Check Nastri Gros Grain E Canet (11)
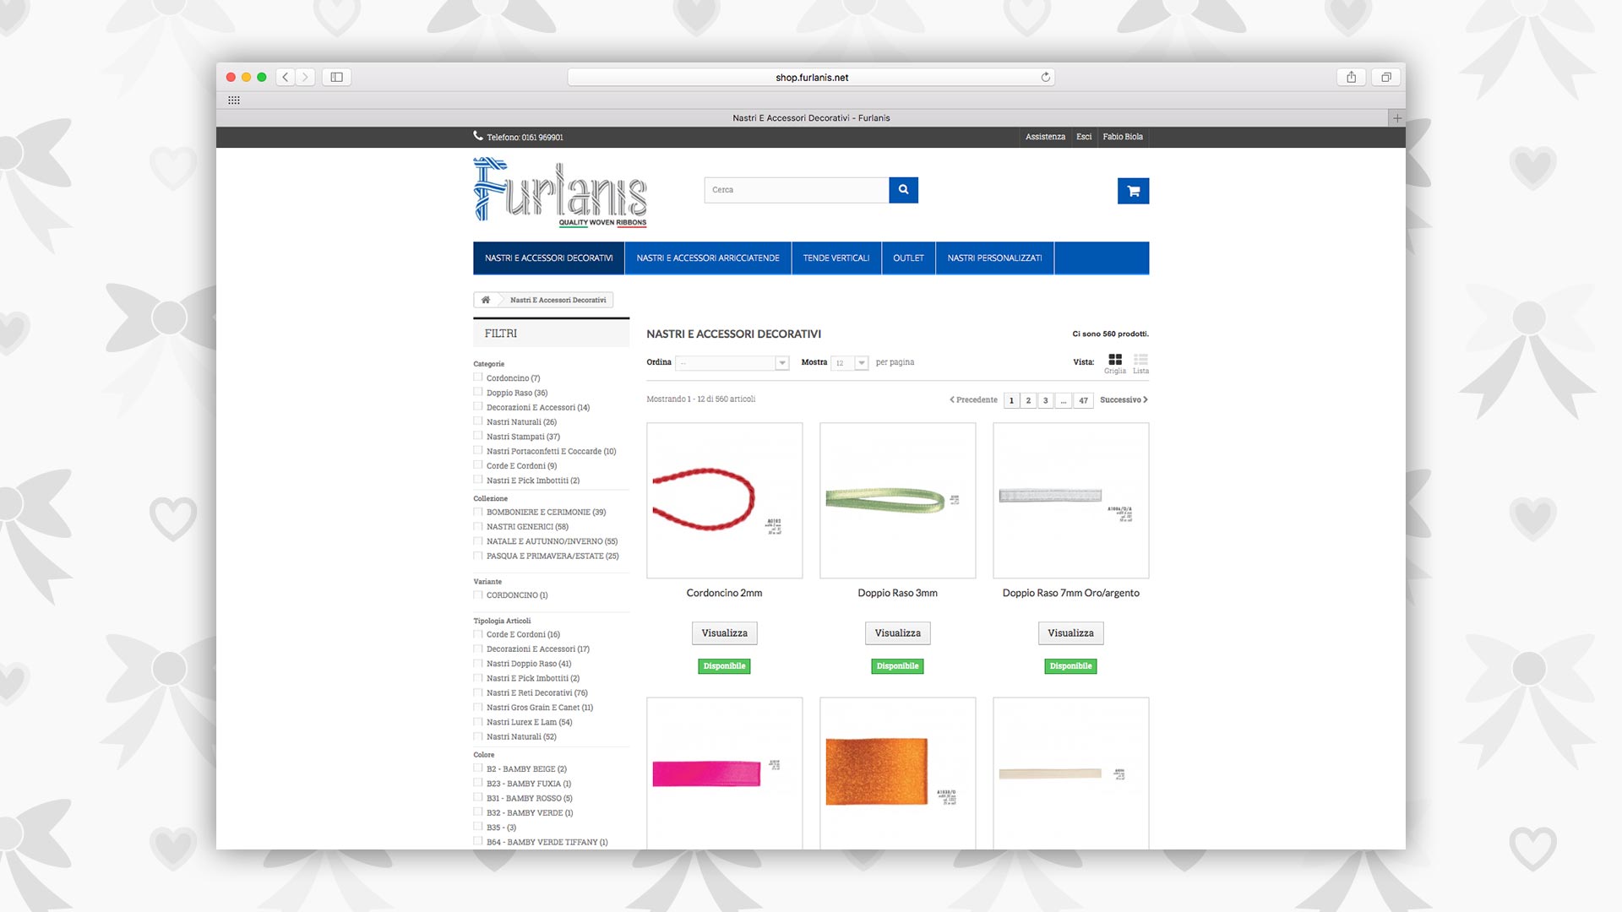 coord(478,708)
